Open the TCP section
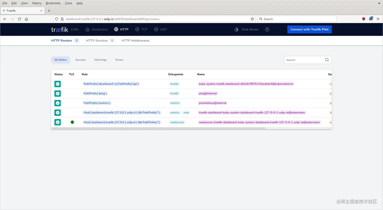This screenshot has height=210, width=383. click(141, 29)
